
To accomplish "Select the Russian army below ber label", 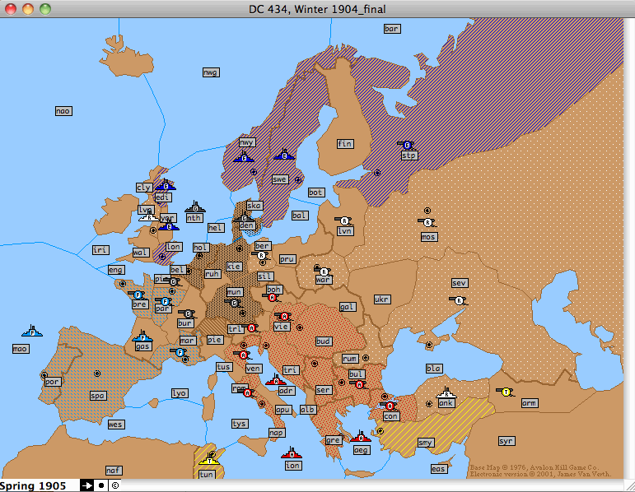I will (261, 255).
